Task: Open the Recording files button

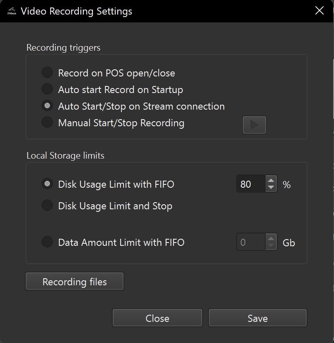Action: 75,282
